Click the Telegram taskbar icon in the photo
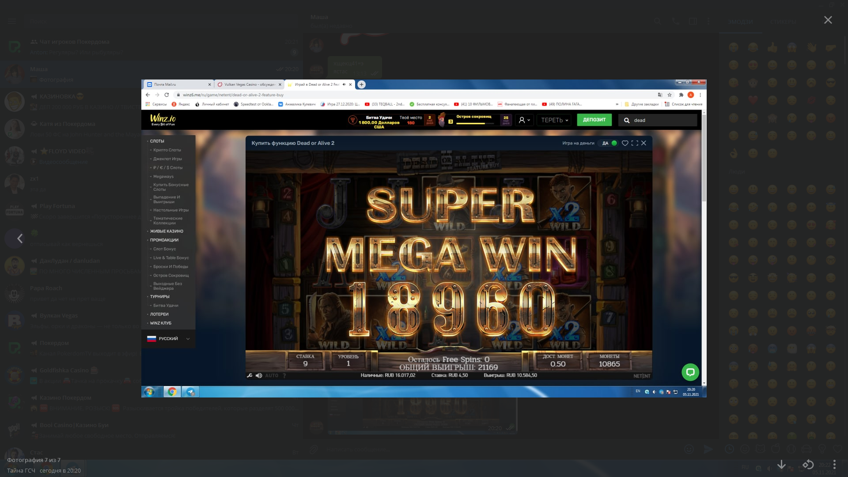Screen dimensions: 848x477 [x=190, y=392]
